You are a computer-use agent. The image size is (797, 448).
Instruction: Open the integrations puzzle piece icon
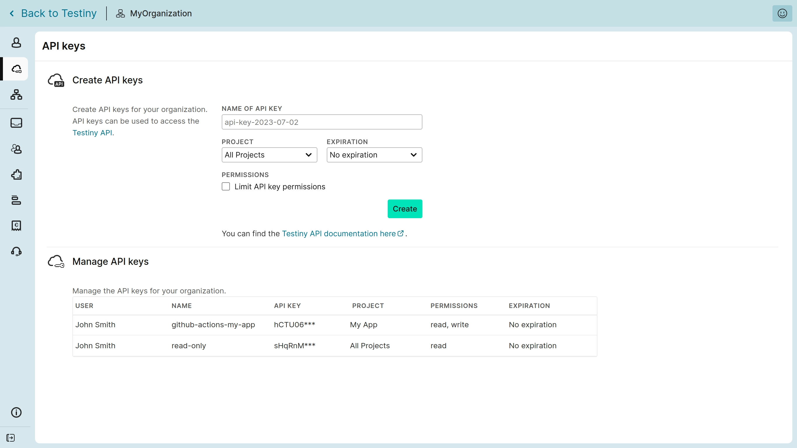coord(16,175)
